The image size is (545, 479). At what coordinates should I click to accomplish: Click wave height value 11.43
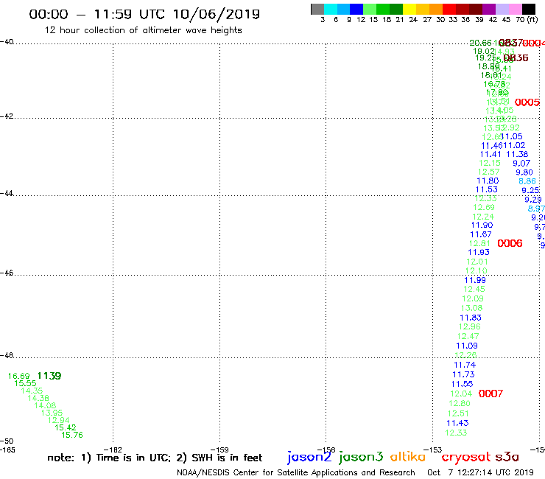click(457, 423)
